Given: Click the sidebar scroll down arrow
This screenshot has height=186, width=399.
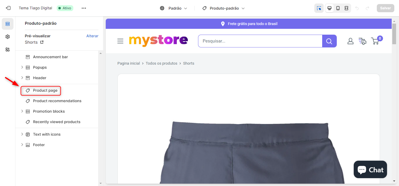Looking at the screenshot, I should tap(101, 183).
